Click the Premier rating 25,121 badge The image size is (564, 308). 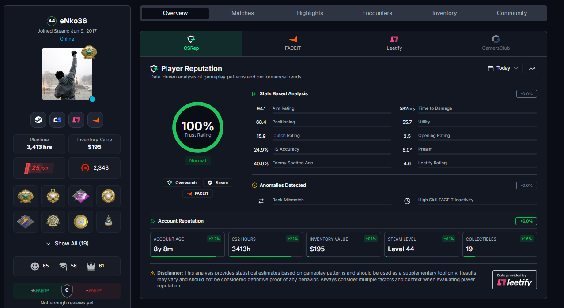click(39, 168)
